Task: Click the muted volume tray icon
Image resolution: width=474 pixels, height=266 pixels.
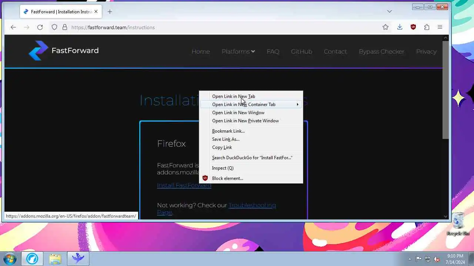Action: (437, 259)
